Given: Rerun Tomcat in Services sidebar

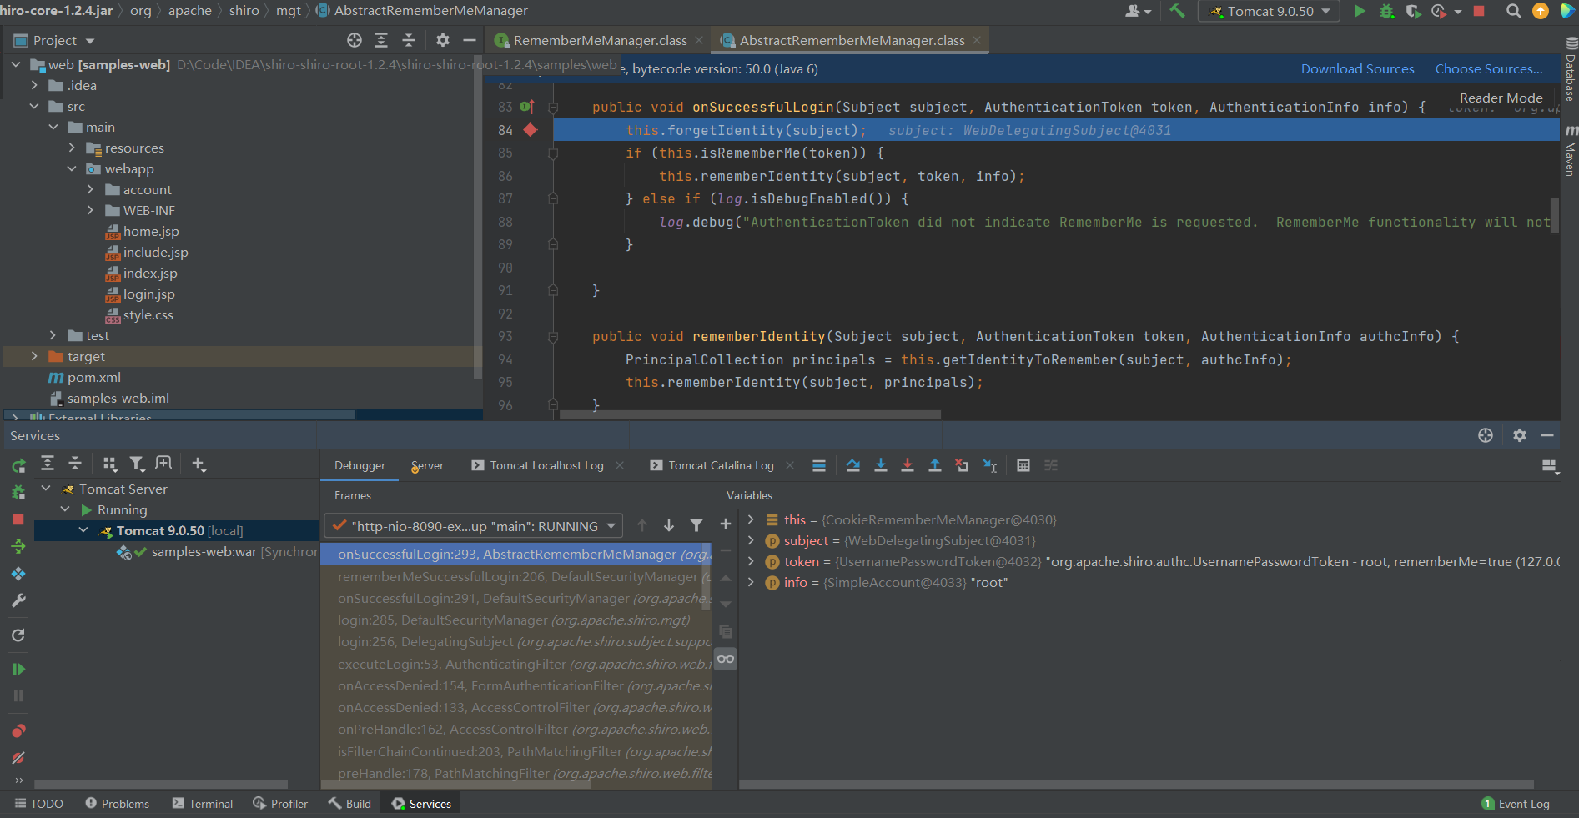Looking at the screenshot, I should (x=18, y=465).
